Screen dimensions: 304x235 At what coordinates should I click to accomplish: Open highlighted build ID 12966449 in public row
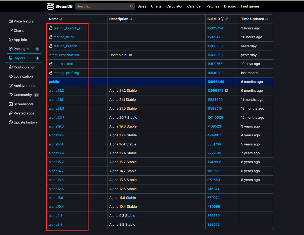(x=216, y=82)
